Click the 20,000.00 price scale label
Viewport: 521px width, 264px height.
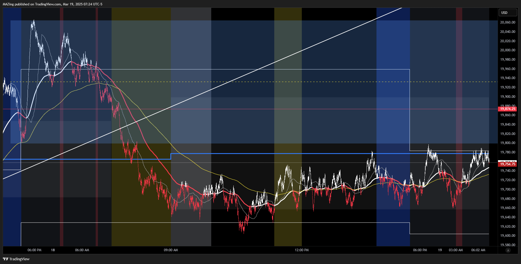[x=508, y=50]
